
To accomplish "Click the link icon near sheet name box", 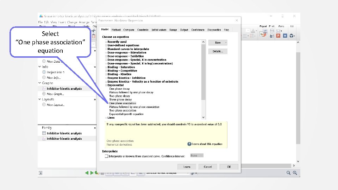I will point(193,173).
